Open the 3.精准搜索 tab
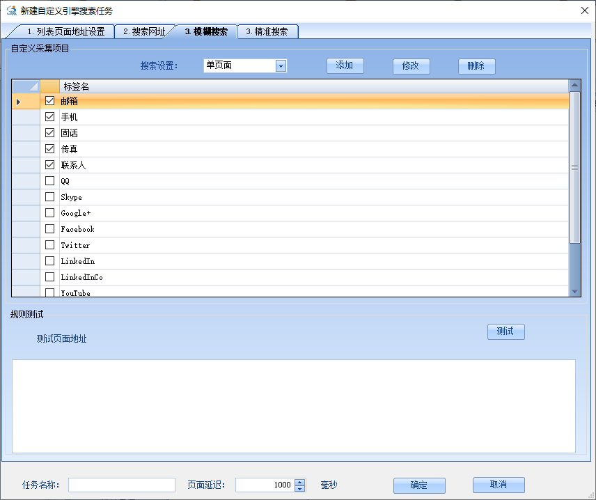 pos(267,31)
